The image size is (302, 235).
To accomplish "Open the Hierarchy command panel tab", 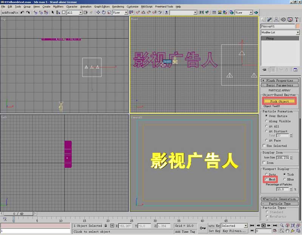I will [x=276, y=20].
